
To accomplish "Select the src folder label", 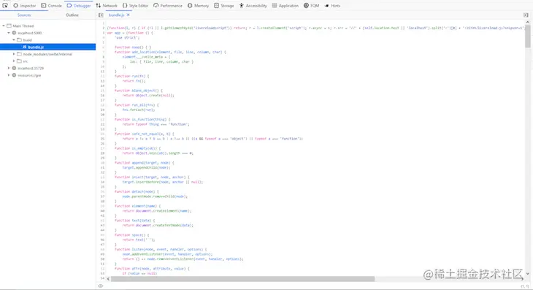I will coord(25,61).
